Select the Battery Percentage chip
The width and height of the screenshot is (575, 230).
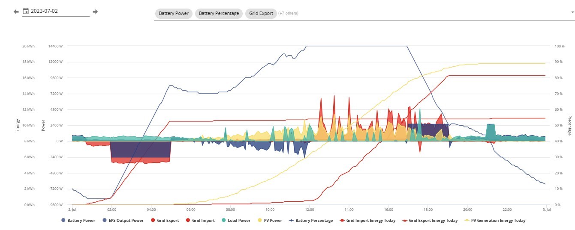(x=219, y=13)
